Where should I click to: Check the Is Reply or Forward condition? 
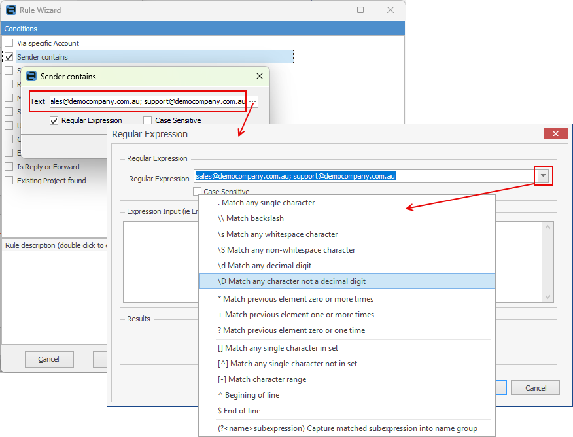9,167
